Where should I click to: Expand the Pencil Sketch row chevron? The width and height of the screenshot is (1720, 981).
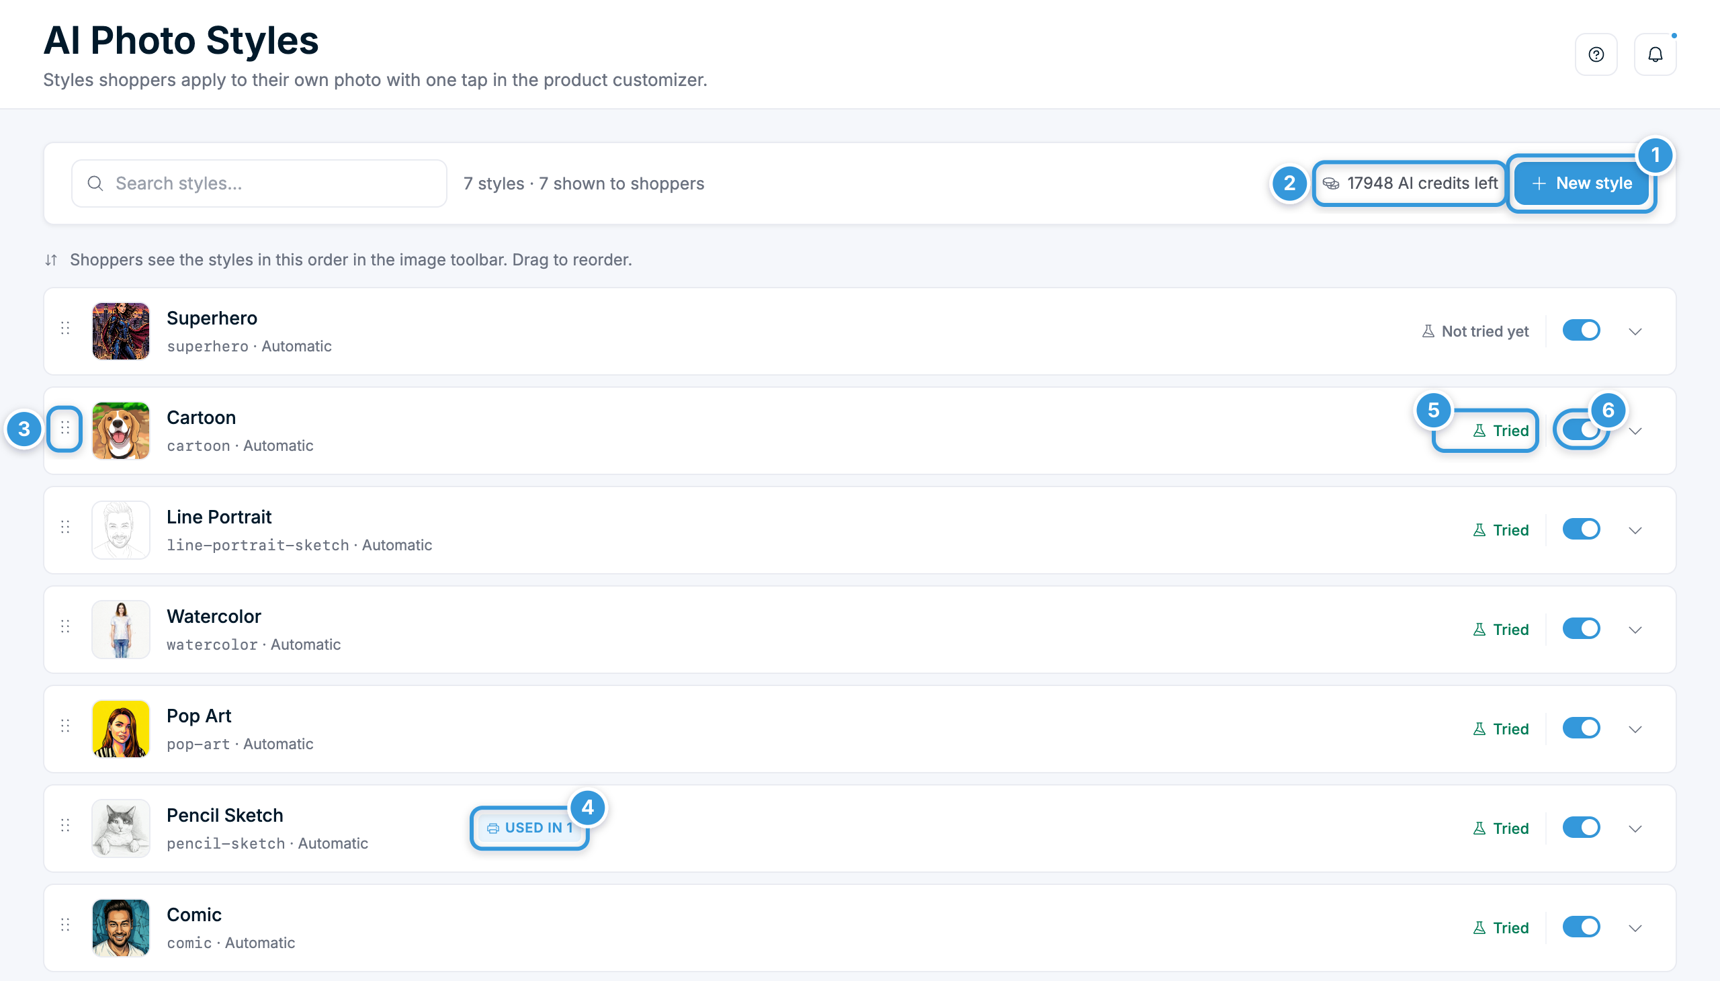click(1635, 829)
